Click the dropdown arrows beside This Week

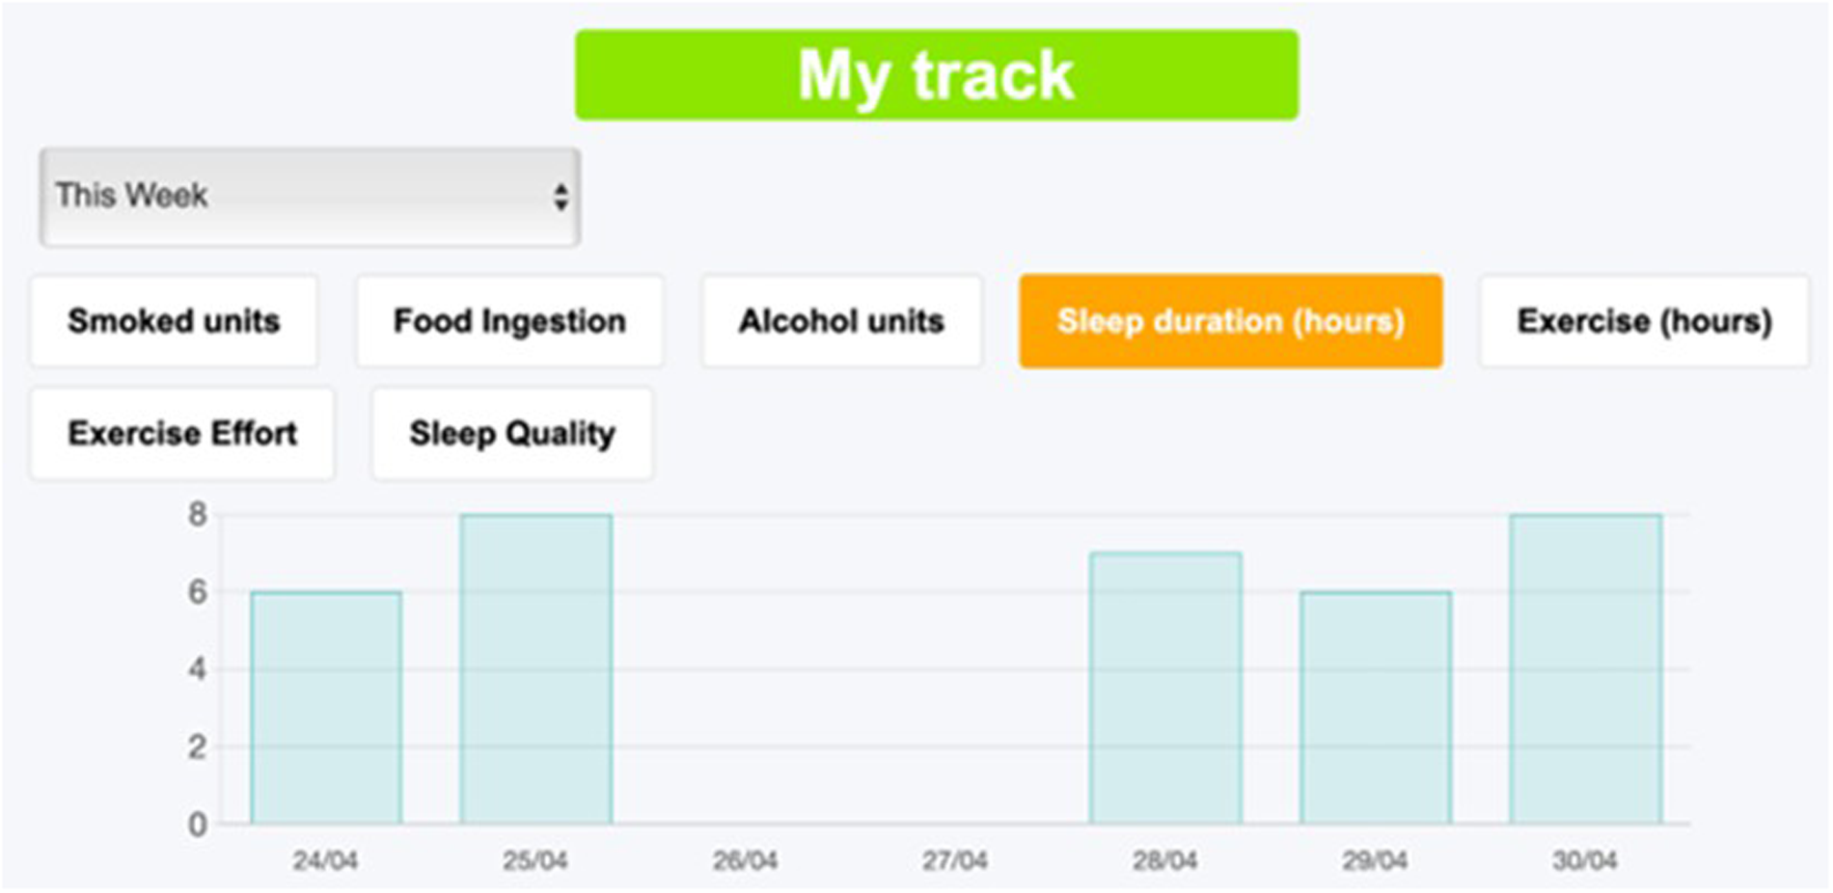(563, 196)
